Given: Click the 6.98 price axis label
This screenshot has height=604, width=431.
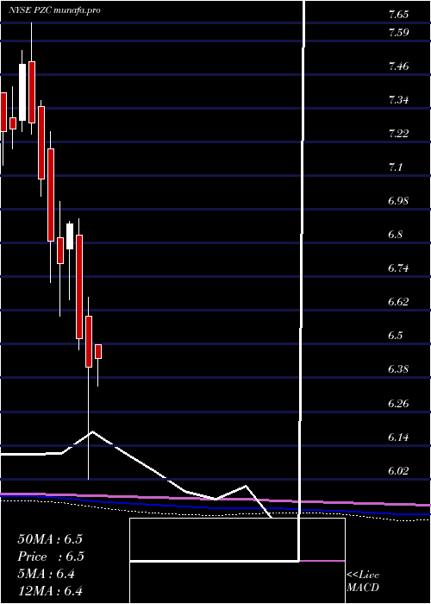Looking at the screenshot, I should click(x=398, y=201).
